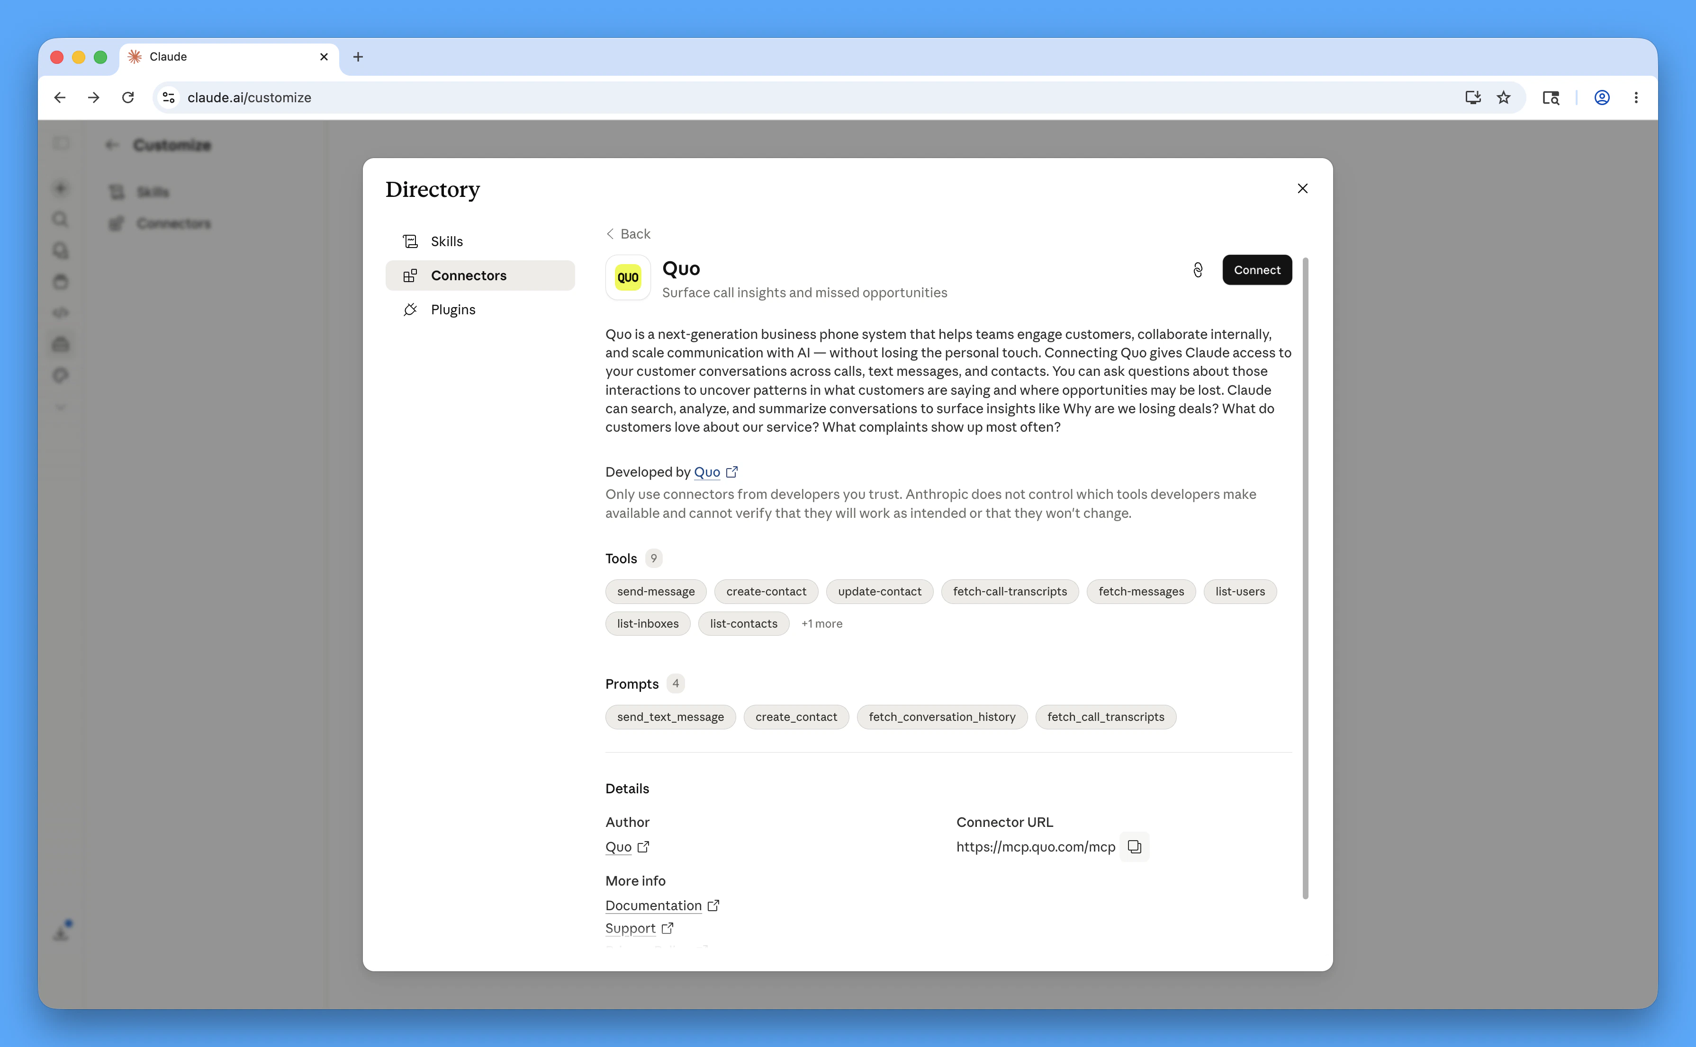Click the Tools count badge 9

point(654,558)
